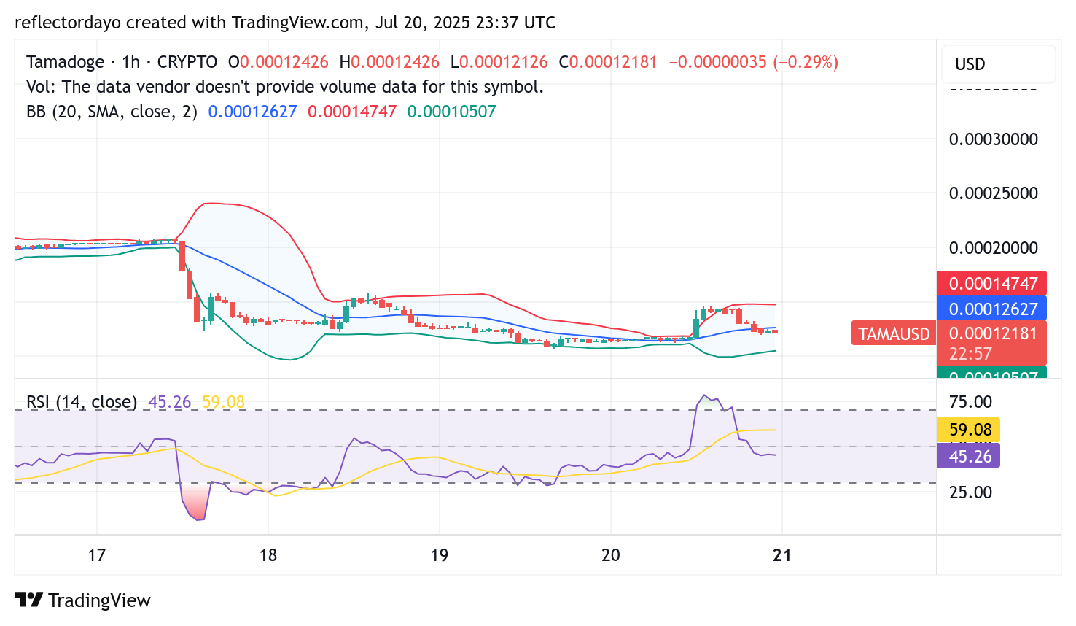Click BB basis value 0.00012627 in legend
This screenshot has height=626, width=1076.
252,112
